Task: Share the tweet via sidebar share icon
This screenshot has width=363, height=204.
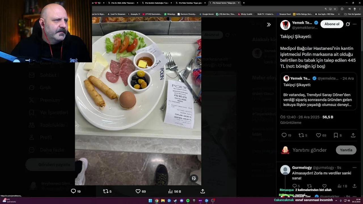Action: tap(353, 135)
